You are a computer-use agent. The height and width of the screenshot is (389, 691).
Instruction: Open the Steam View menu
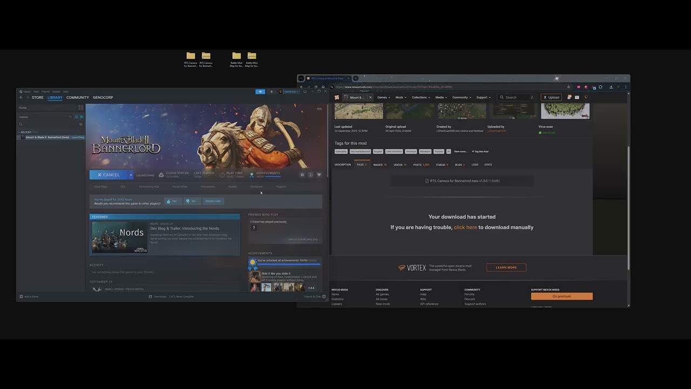[x=36, y=92]
